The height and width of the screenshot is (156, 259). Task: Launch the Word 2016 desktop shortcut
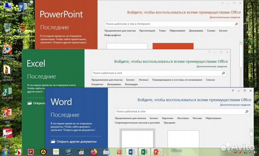point(23,8)
